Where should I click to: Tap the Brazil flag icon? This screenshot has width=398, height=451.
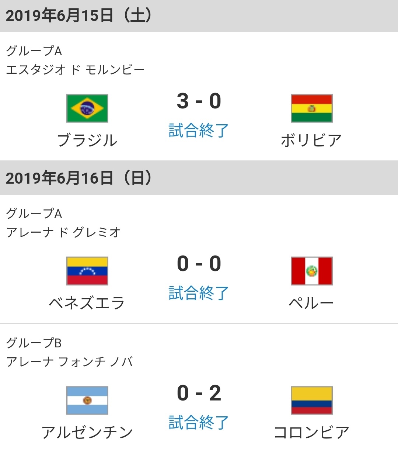coord(87,108)
